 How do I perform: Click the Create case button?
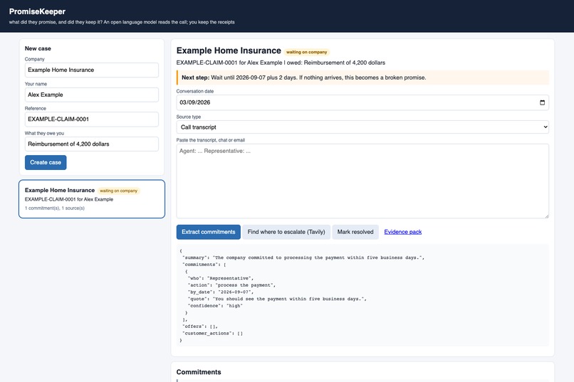pos(46,162)
